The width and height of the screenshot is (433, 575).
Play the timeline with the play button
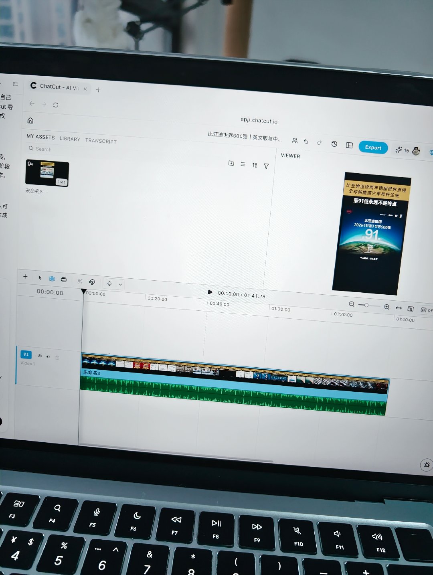(x=210, y=292)
